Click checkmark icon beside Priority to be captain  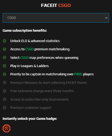[x=5, y=74]
